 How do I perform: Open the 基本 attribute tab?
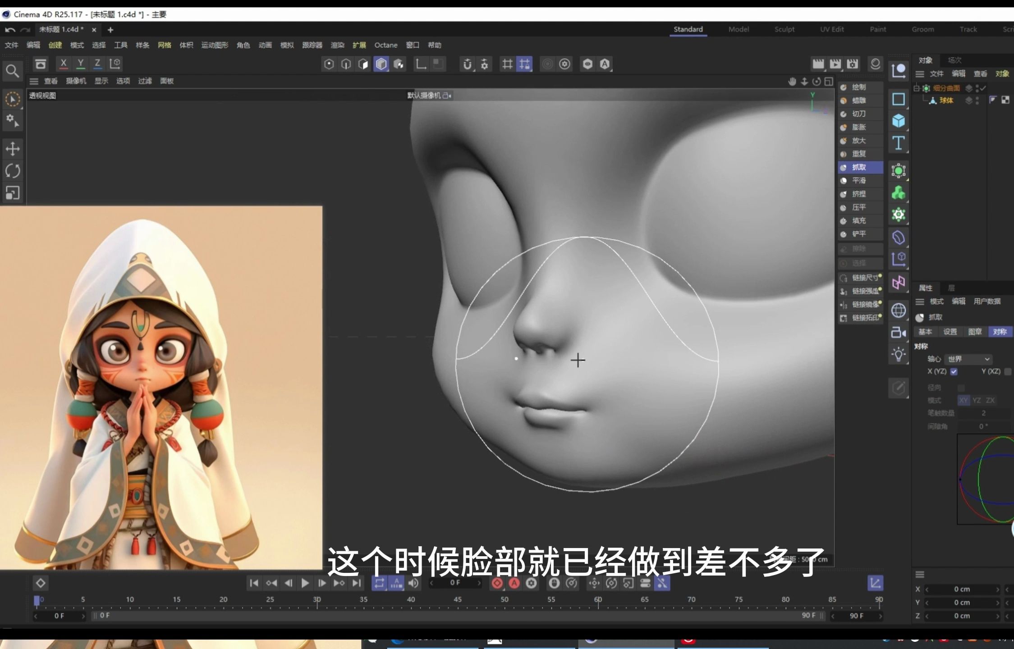pyautogui.click(x=925, y=332)
